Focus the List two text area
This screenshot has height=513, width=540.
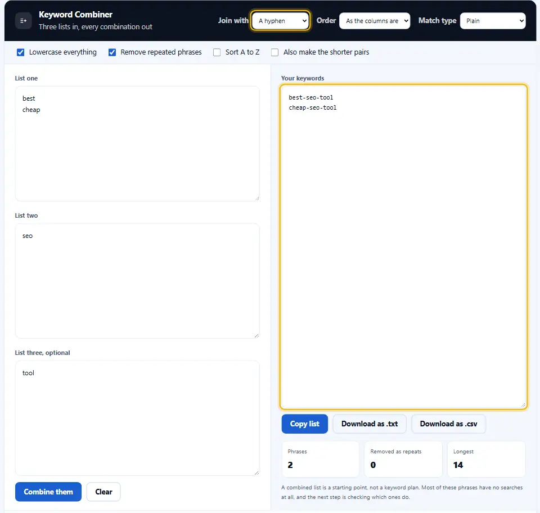pos(137,281)
